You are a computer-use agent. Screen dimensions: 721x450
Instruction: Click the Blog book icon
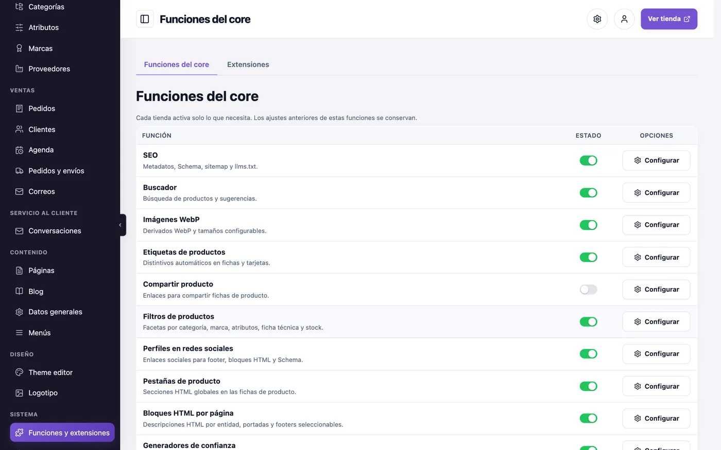point(19,291)
